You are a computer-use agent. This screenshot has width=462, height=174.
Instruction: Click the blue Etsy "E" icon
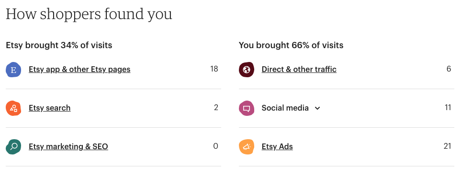coord(13,70)
